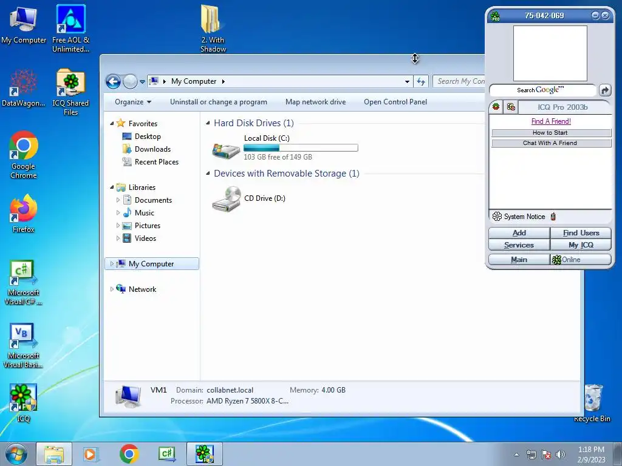Image resolution: width=622 pixels, height=466 pixels.
Task: Collapse the Hard Disk Drives group
Action: tap(208, 123)
